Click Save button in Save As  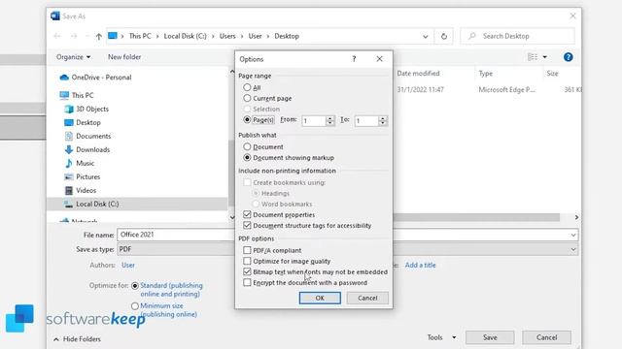tap(490, 337)
